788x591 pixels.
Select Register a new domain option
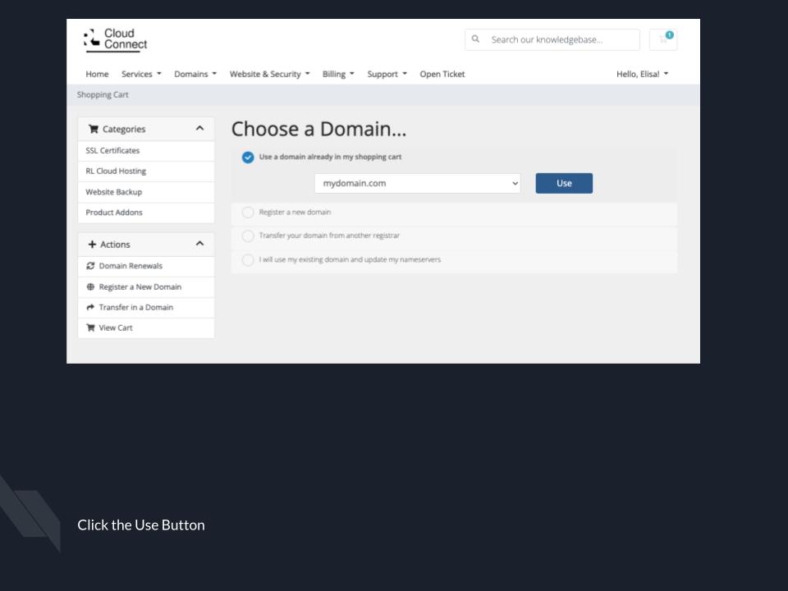click(248, 212)
